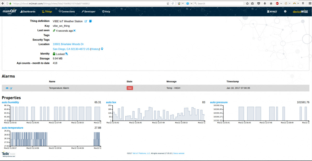Viewport: 312px width, 161px height.
Task: View the Temperature Alarm with eye icon
Action: coord(7,88)
